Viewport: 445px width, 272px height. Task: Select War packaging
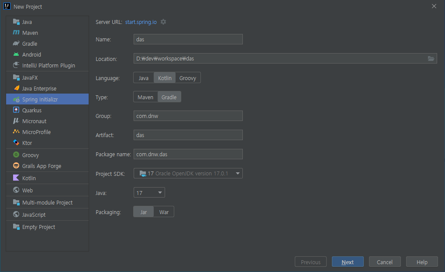coord(164,212)
